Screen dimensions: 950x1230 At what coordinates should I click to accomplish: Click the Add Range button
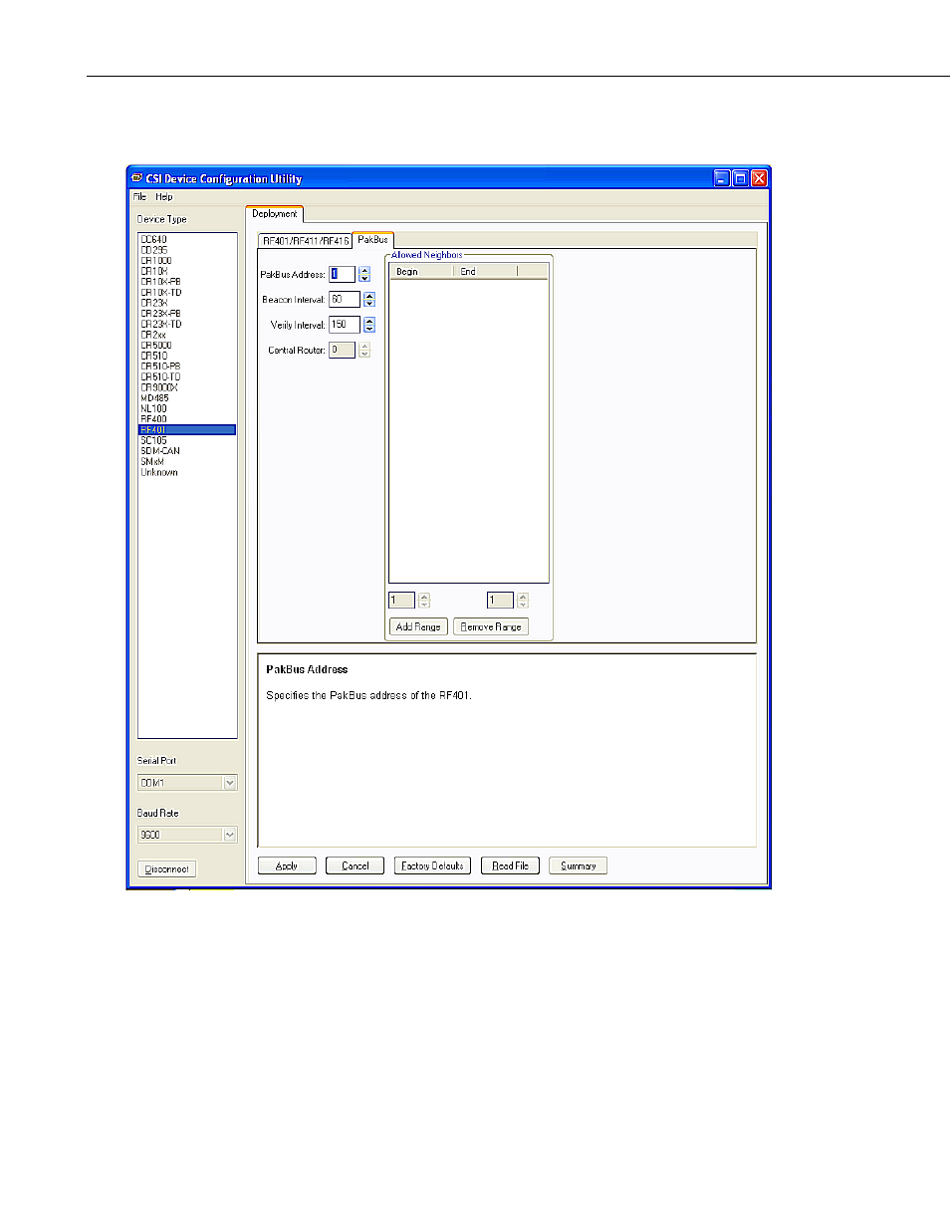(x=418, y=626)
